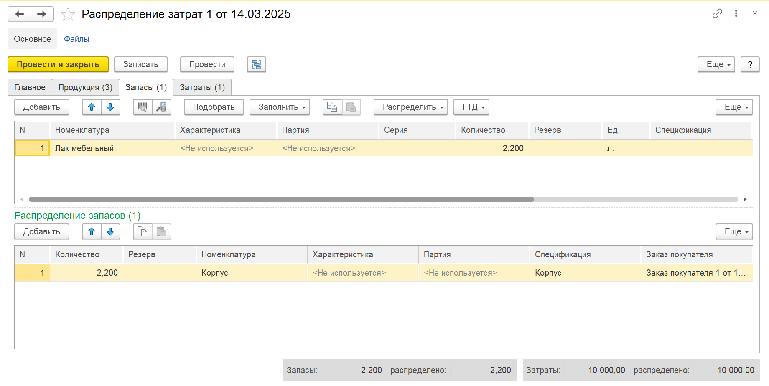Add document to favorites with star icon
This screenshot has height=386, width=769.
(x=68, y=14)
